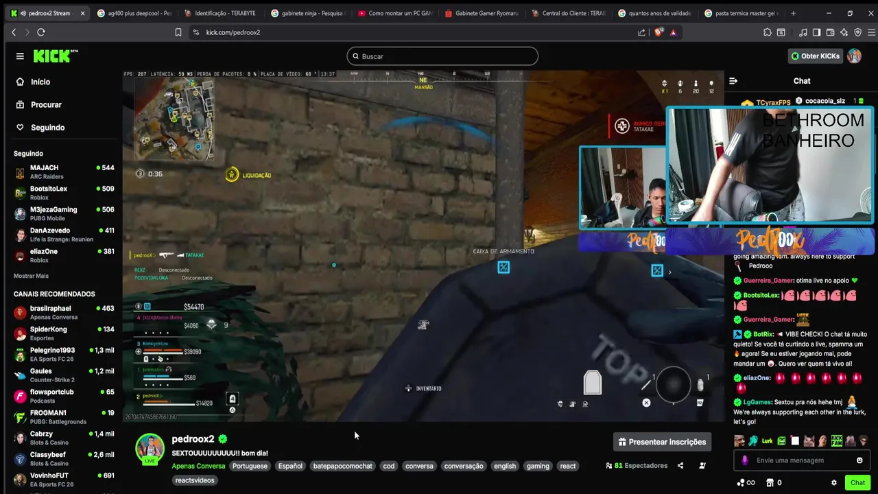Bookmark this page icon in address bar
Viewport: 878px width, 494px height.
[x=178, y=32]
